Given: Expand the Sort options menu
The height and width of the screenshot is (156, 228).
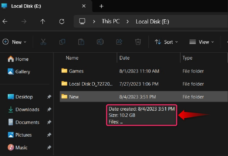Looking at the screenshot, I should [166, 42].
